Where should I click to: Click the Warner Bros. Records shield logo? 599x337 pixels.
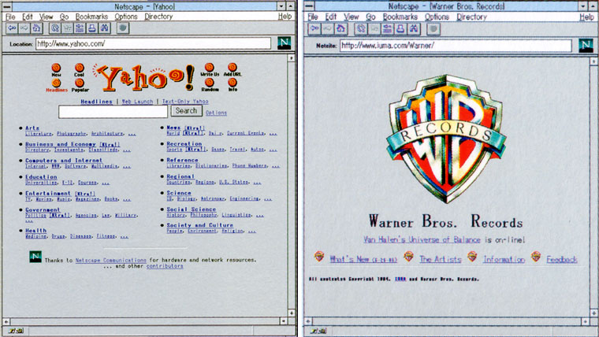445,138
